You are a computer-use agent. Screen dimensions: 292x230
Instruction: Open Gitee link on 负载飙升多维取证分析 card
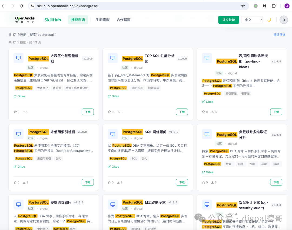(x=208, y=172)
